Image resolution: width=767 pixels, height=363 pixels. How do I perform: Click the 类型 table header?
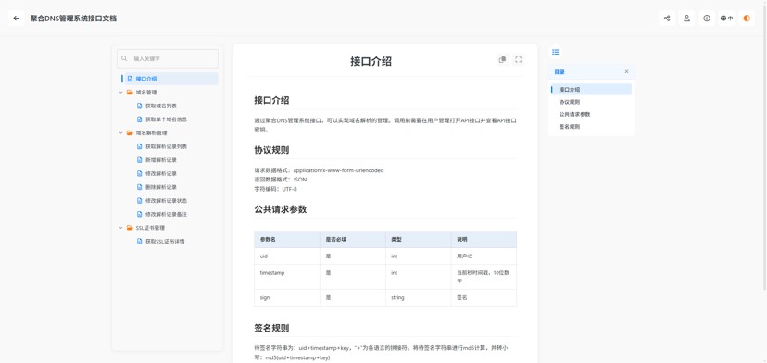pos(418,240)
